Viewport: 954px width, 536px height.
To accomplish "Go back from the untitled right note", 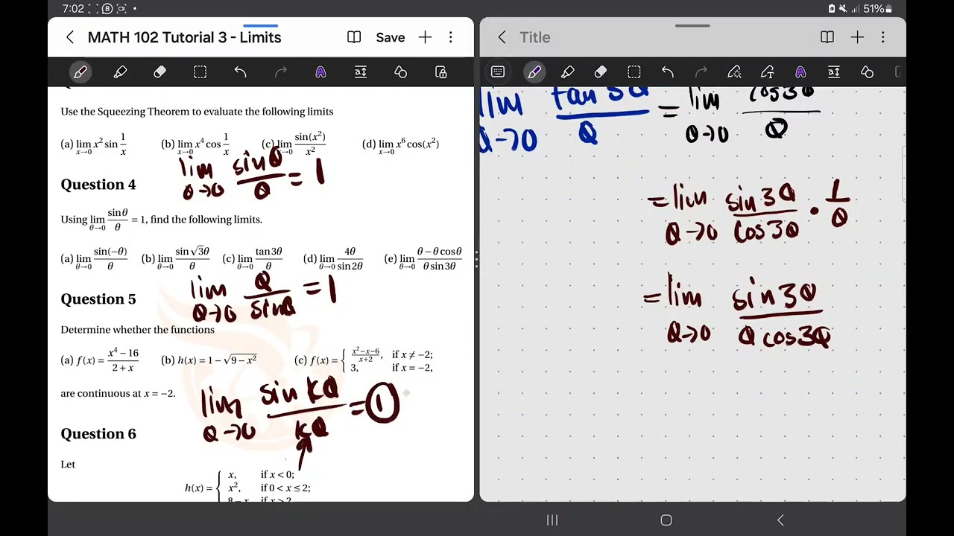I will (502, 37).
